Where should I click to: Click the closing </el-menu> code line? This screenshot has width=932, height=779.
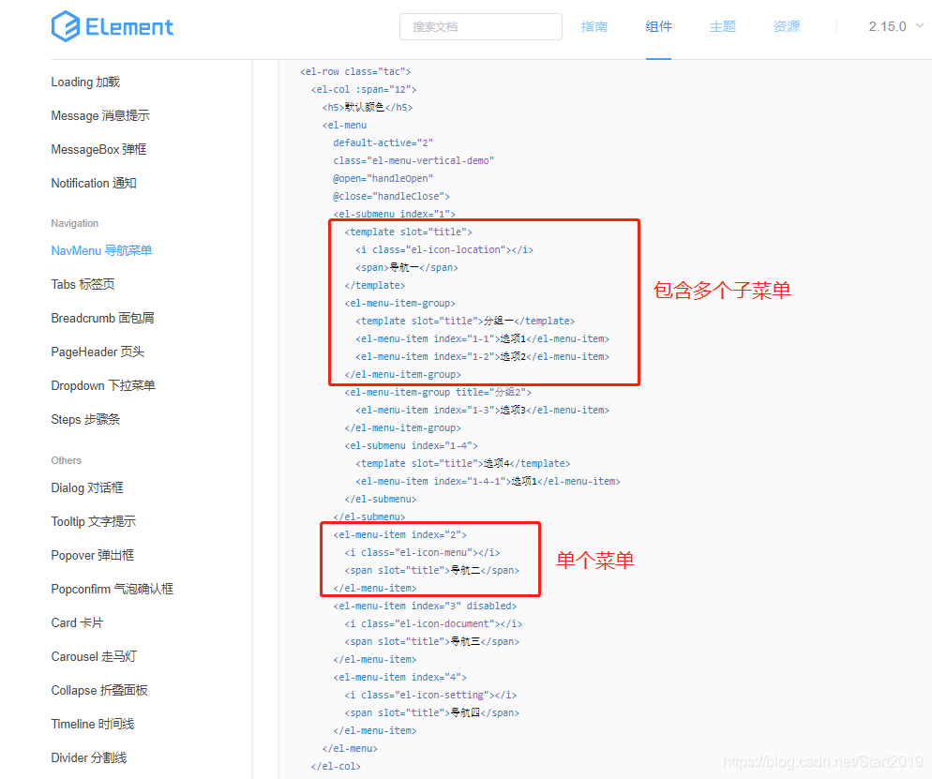[350, 749]
